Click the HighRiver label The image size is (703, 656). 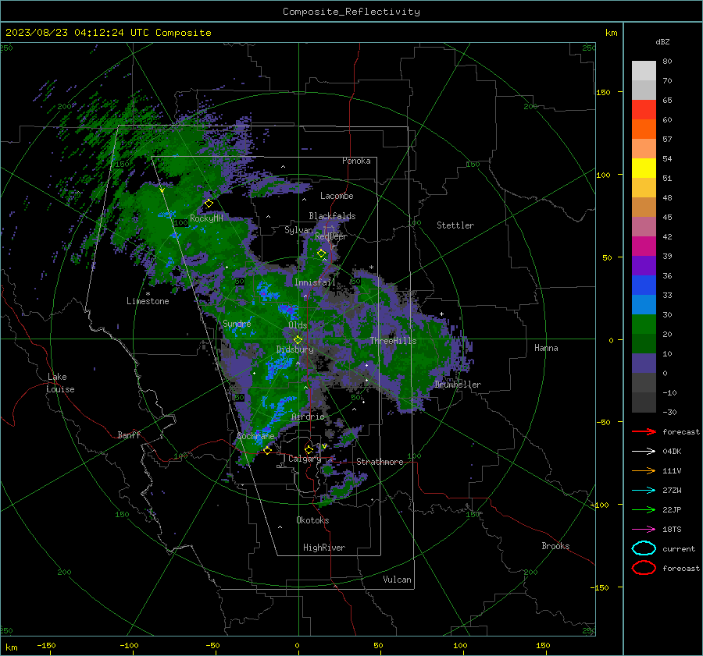point(324,548)
